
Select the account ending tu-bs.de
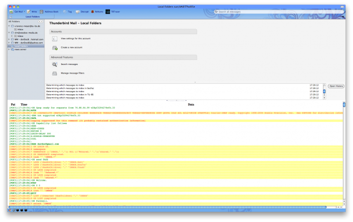pyautogui.click(x=27, y=26)
